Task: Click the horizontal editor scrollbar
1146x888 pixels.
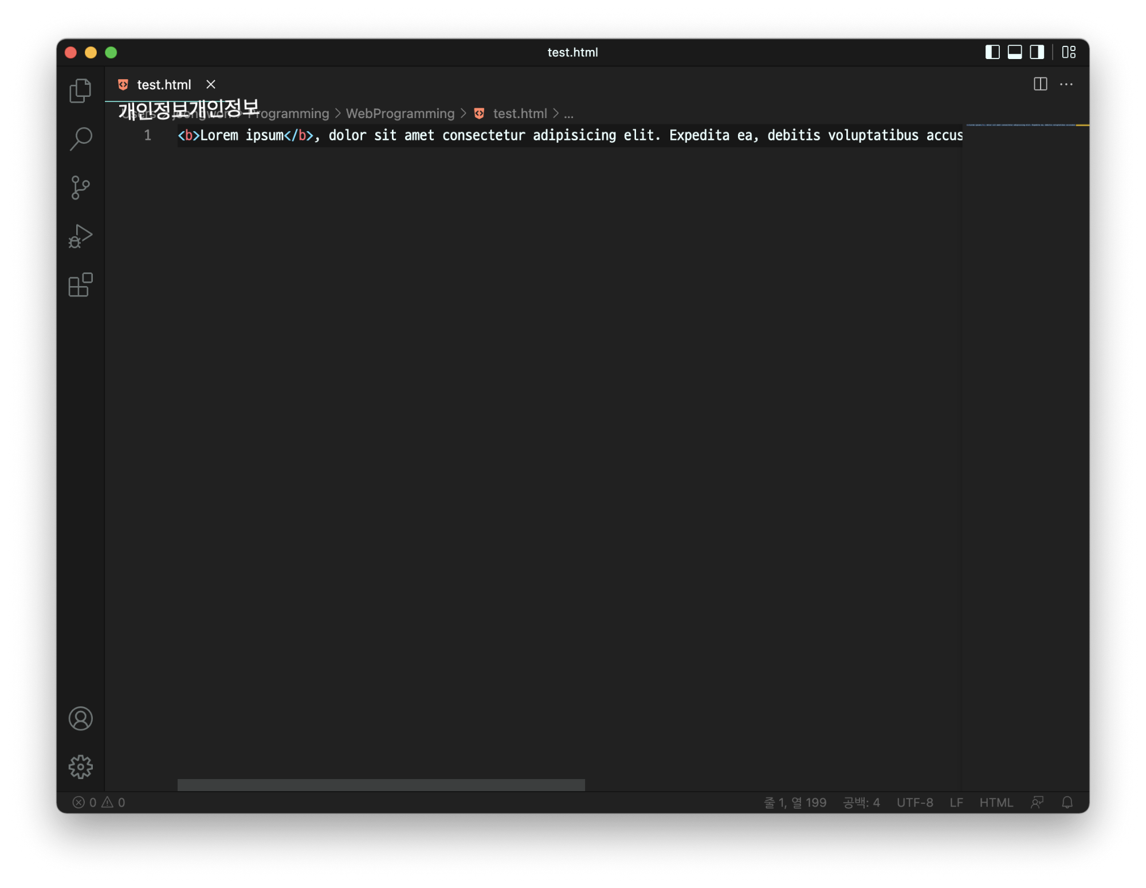Action: (381, 785)
